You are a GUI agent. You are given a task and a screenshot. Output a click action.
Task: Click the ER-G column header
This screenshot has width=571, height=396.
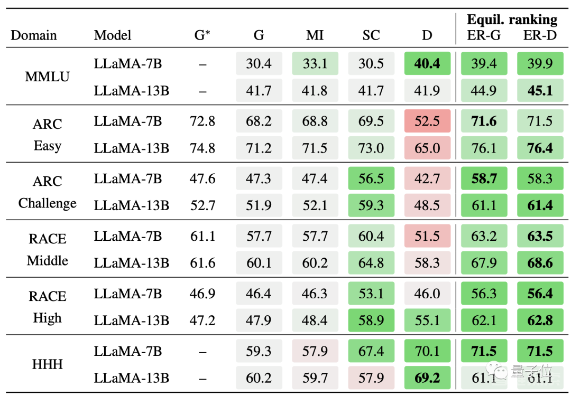[484, 35]
